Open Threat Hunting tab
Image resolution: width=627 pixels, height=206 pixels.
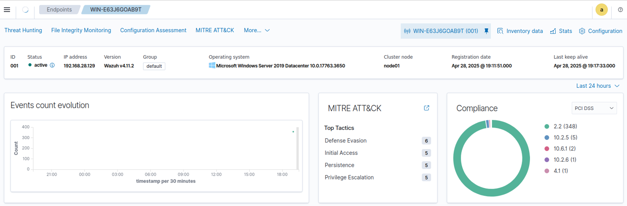coord(23,30)
